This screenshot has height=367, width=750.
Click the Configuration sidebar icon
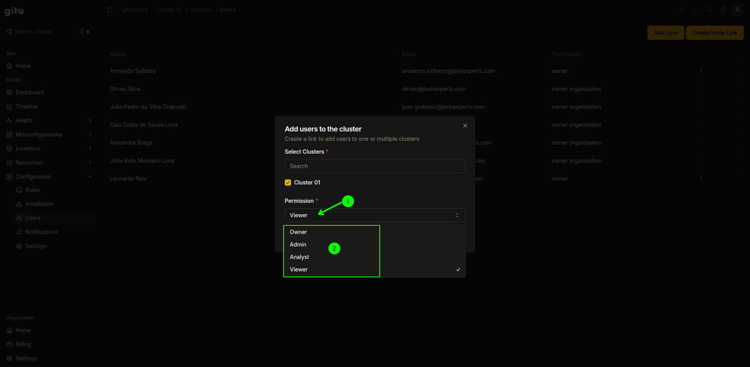9,177
